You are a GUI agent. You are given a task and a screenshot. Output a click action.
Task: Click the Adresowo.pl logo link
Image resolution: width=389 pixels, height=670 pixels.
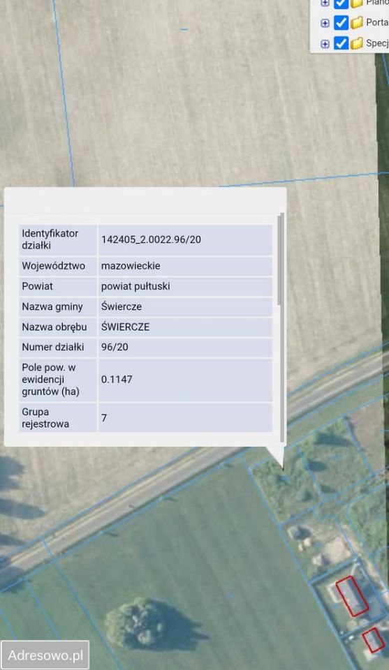[45, 655]
